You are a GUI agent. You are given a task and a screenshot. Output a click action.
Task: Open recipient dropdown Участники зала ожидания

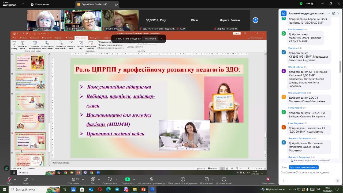click(304, 167)
